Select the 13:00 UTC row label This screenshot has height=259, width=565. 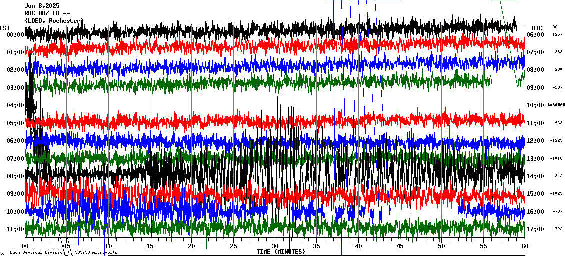(x=535, y=158)
